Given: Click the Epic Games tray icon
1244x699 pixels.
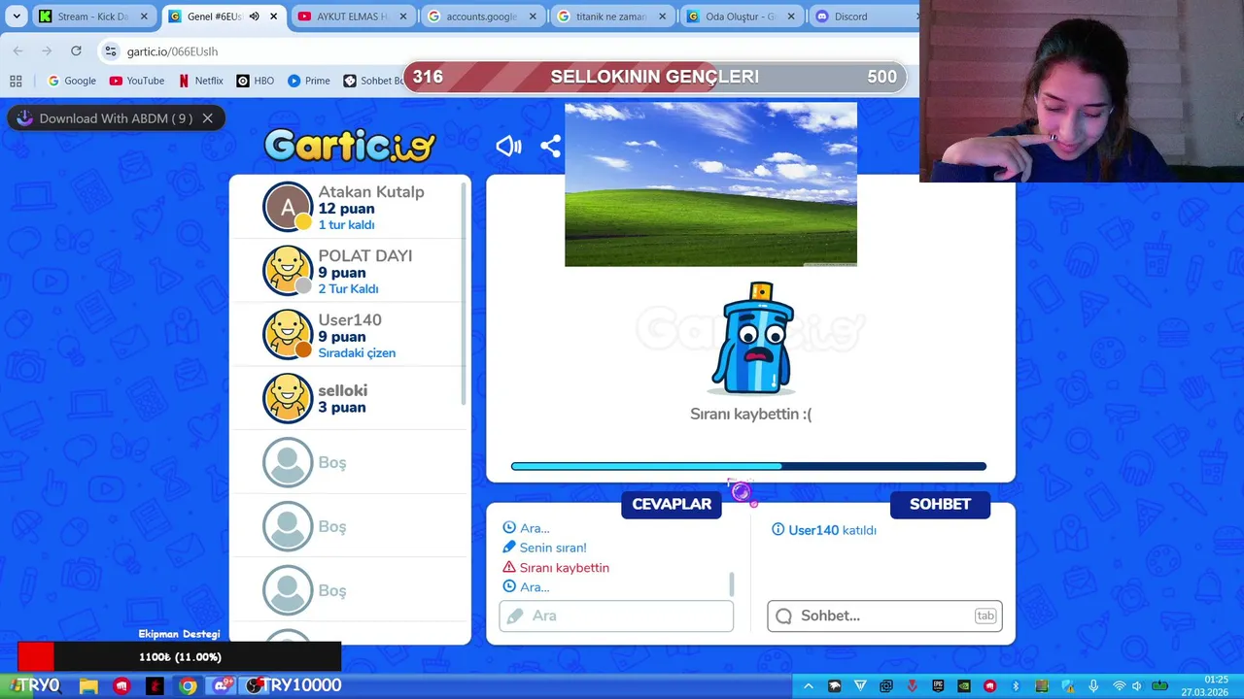Looking at the screenshot, I should coord(938,686).
